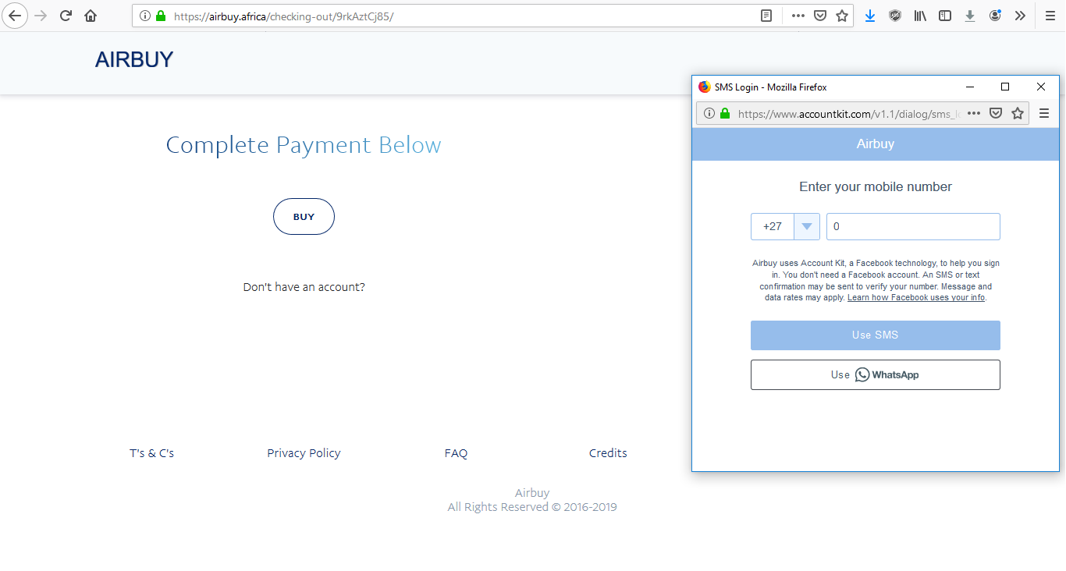Bookmark the Airbuy checkout page with star

click(x=842, y=16)
